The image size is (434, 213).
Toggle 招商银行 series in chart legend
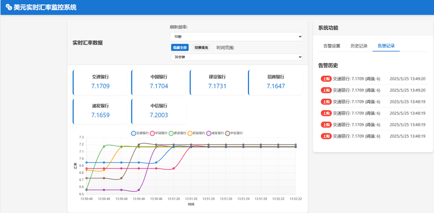196,133
